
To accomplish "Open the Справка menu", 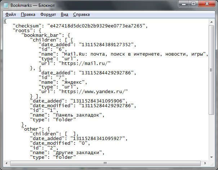I will (81, 14).
